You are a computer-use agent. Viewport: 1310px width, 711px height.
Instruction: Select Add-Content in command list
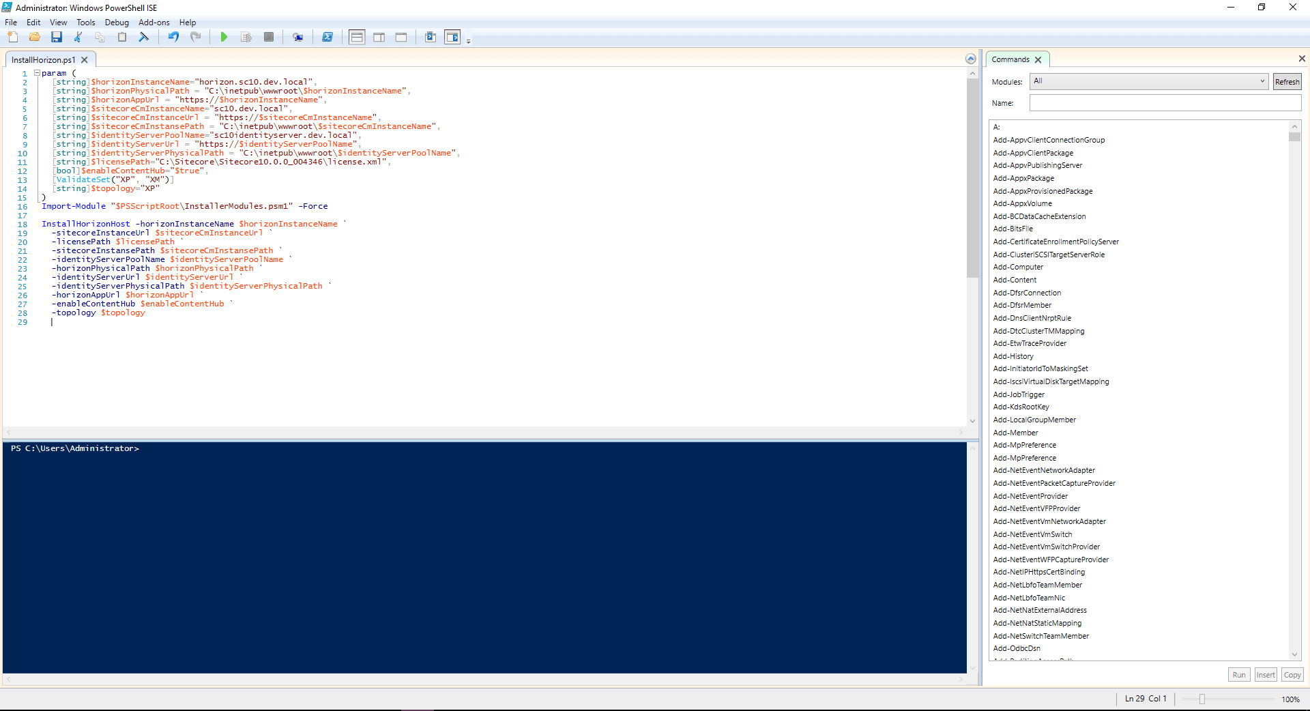tap(1015, 280)
